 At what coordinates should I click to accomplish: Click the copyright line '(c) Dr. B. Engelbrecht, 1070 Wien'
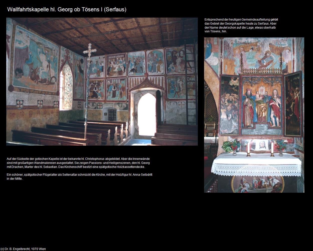click(23, 249)
